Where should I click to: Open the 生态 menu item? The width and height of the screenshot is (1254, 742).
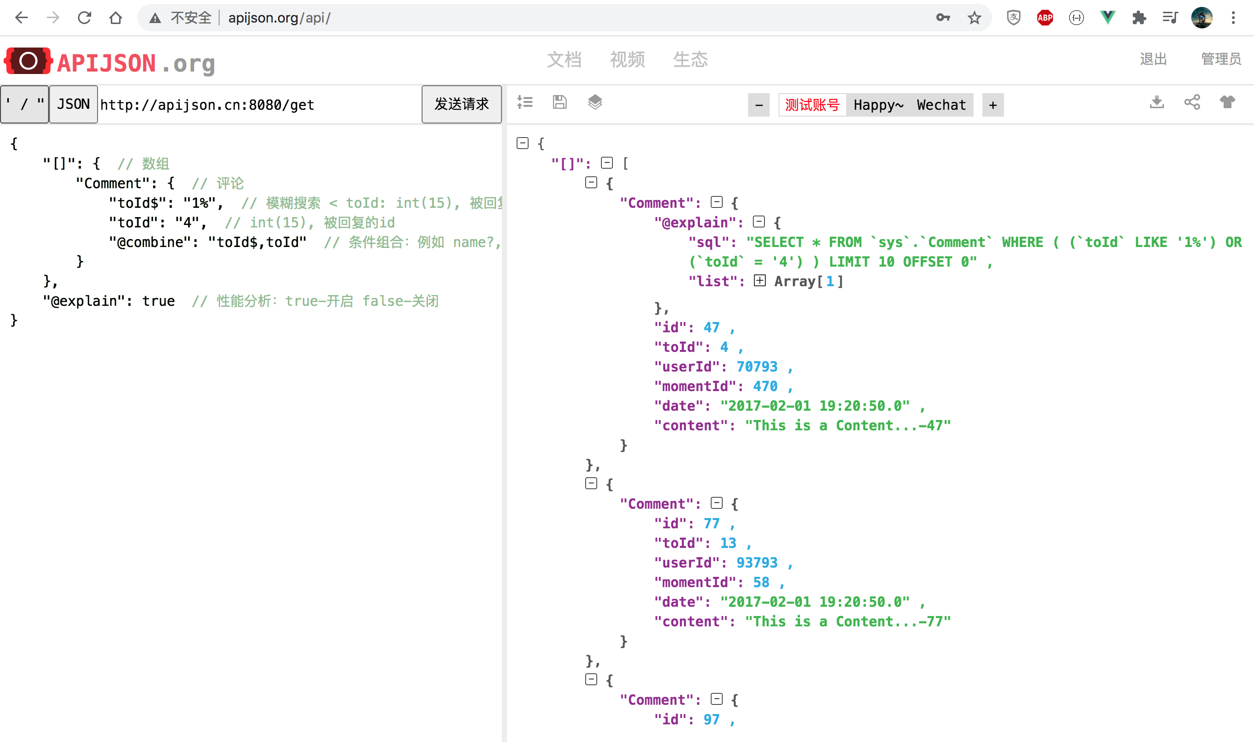pos(691,59)
